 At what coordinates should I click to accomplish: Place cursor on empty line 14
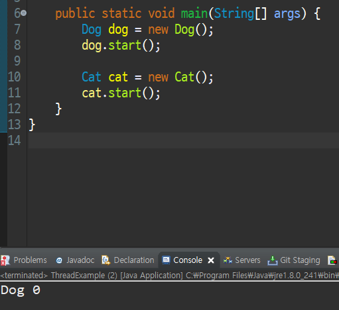pyautogui.click(x=184, y=140)
